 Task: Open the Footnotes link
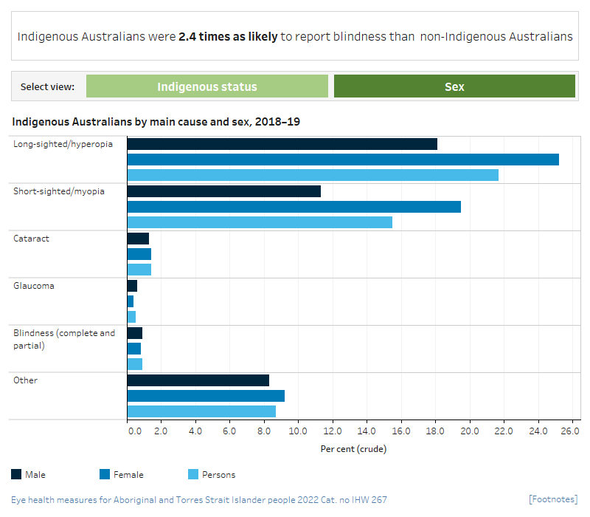coord(552,499)
